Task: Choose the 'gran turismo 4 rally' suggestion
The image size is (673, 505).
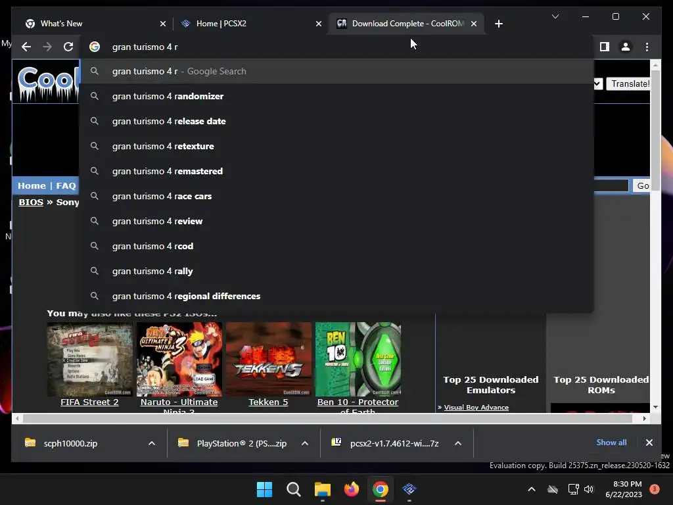Action: [337, 271]
